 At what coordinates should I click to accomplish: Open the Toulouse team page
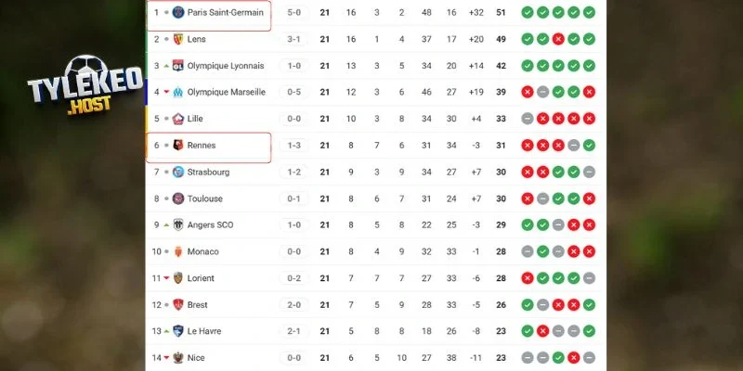point(206,198)
